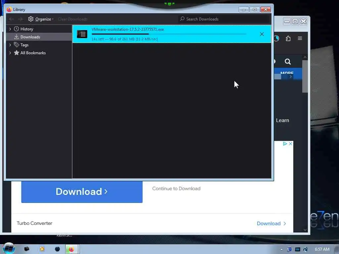The width and height of the screenshot is (339, 254).
Task: Show hidden system tray icons
Action: [281, 249]
